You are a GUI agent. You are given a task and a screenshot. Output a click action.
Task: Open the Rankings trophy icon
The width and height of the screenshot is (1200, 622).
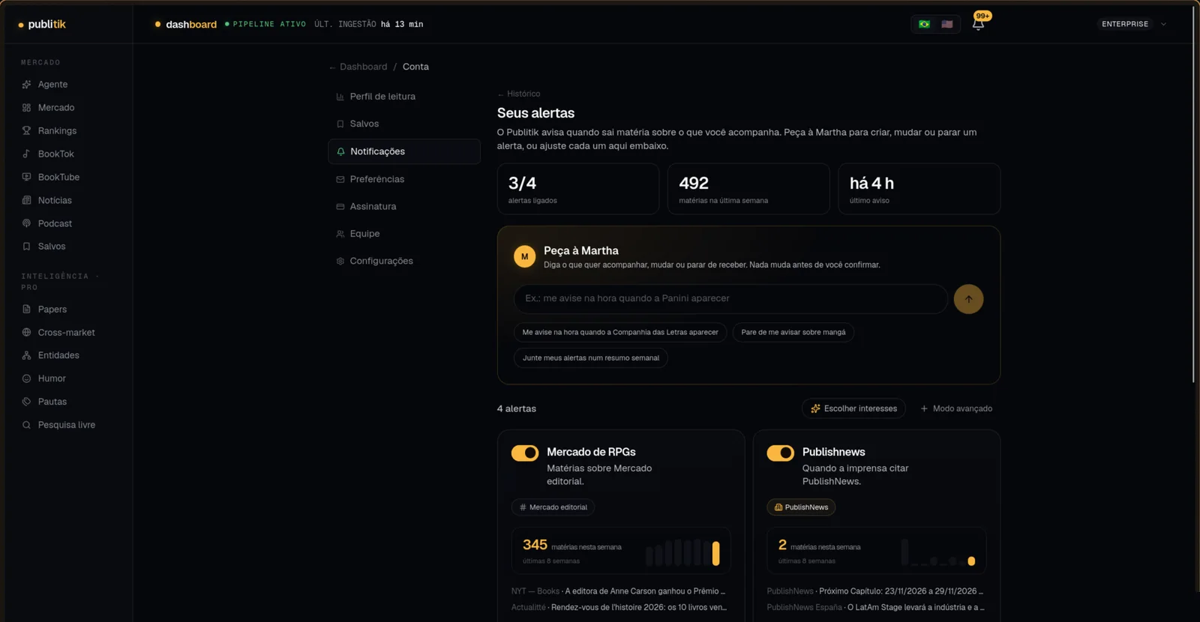pyautogui.click(x=26, y=130)
